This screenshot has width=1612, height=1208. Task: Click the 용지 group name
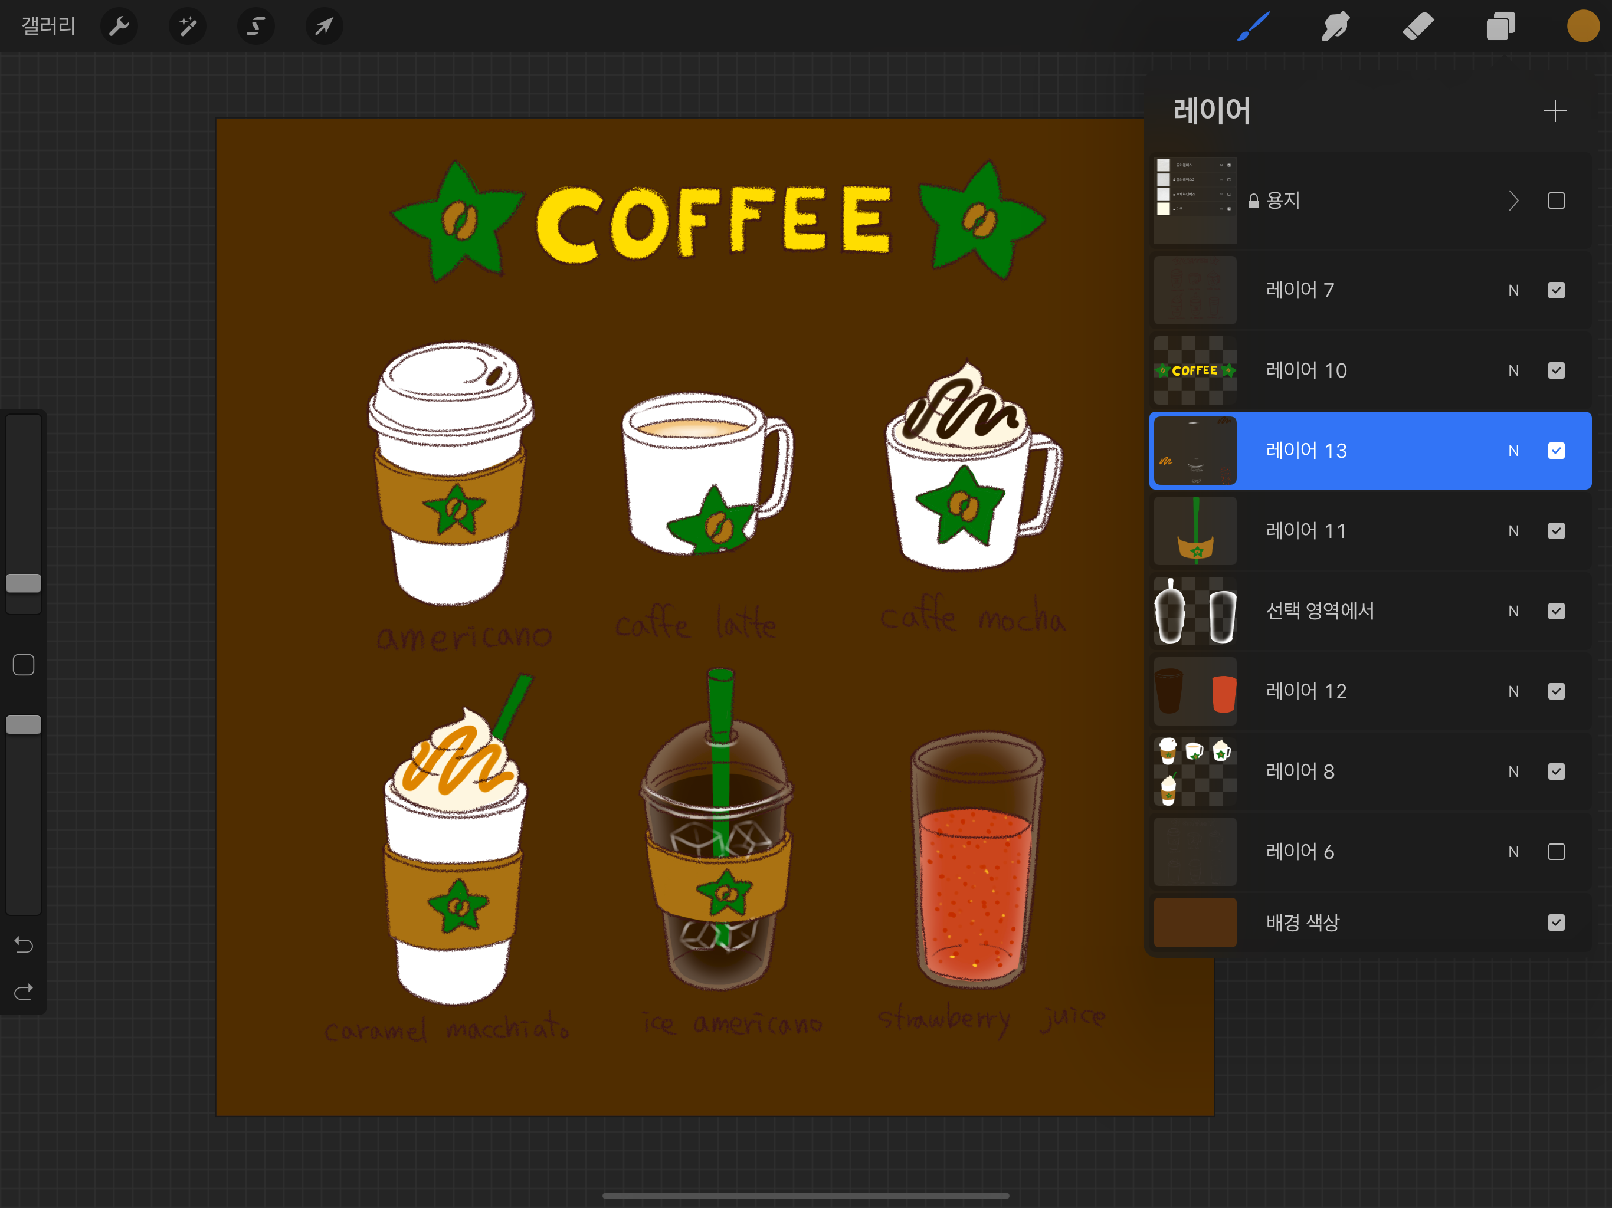coord(1283,201)
